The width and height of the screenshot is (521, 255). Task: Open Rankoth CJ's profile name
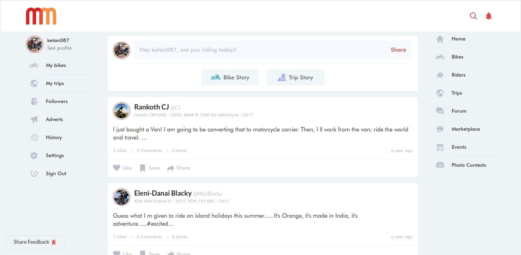coord(151,107)
